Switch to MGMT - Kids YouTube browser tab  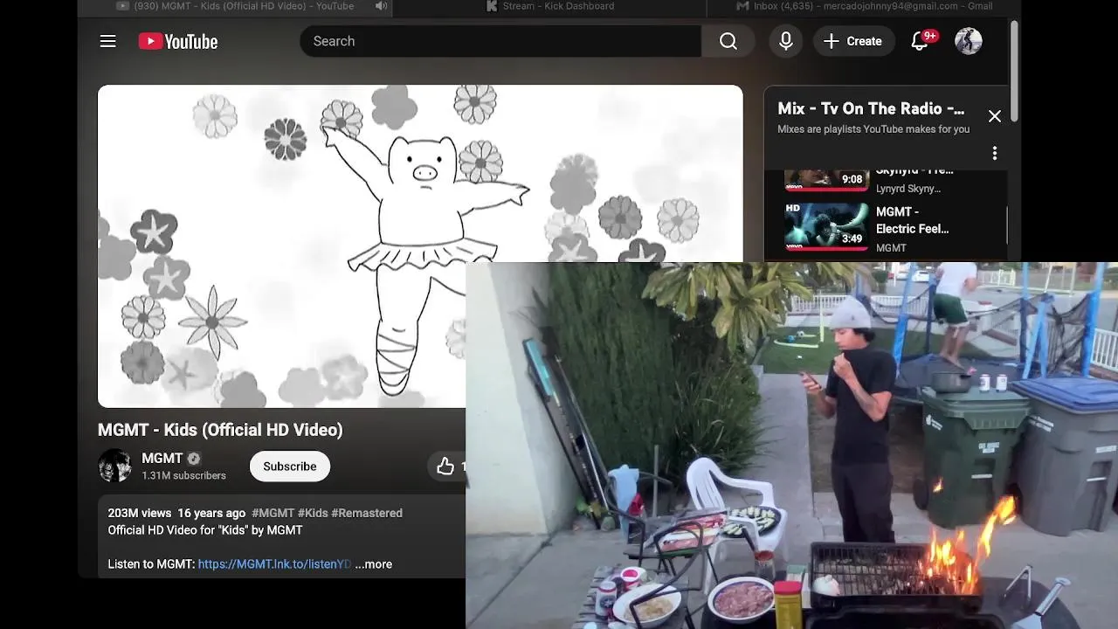point(235,6)
